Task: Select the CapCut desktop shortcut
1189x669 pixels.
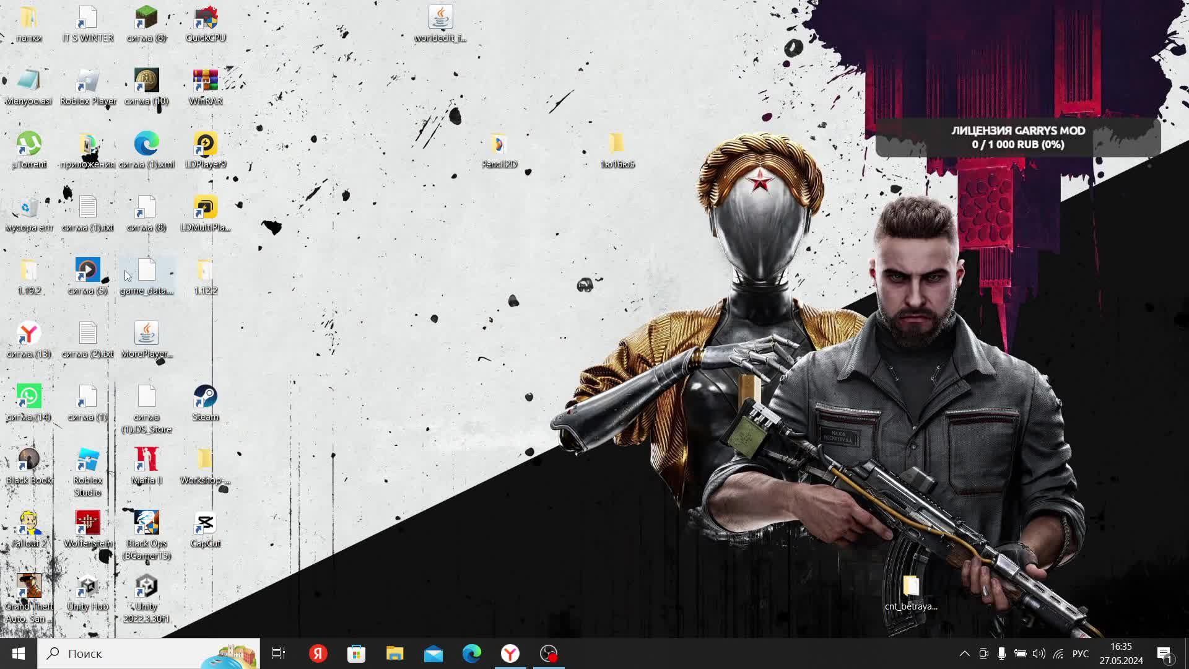Action: point(206,530)
